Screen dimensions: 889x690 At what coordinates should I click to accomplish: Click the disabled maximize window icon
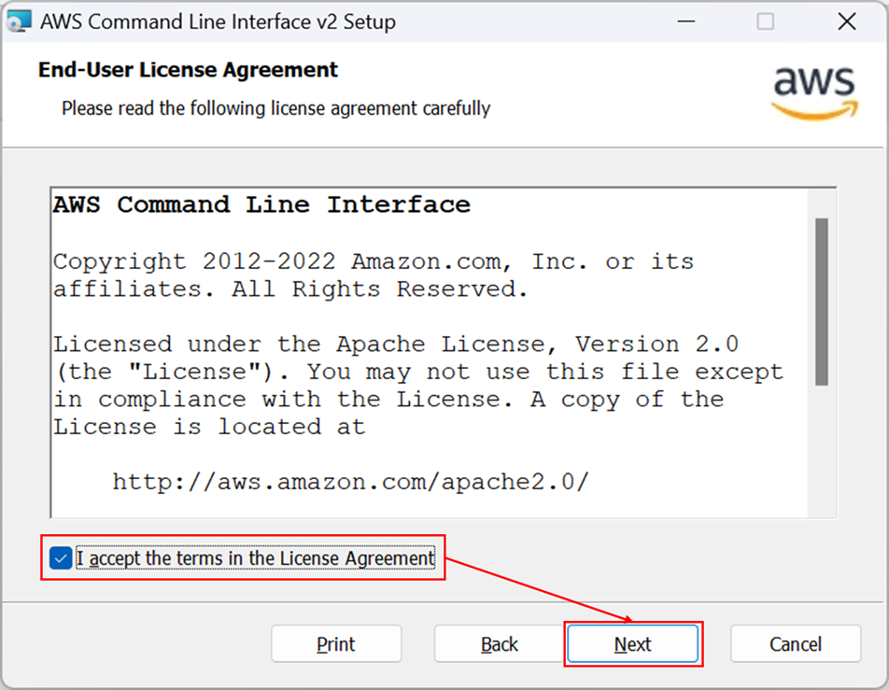click(766, 21)
